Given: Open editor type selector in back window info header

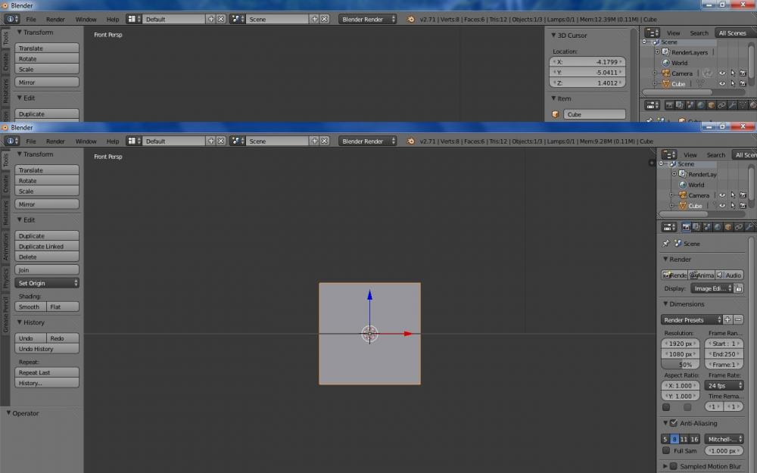Looking at the screenshot, I should point(11,20).
